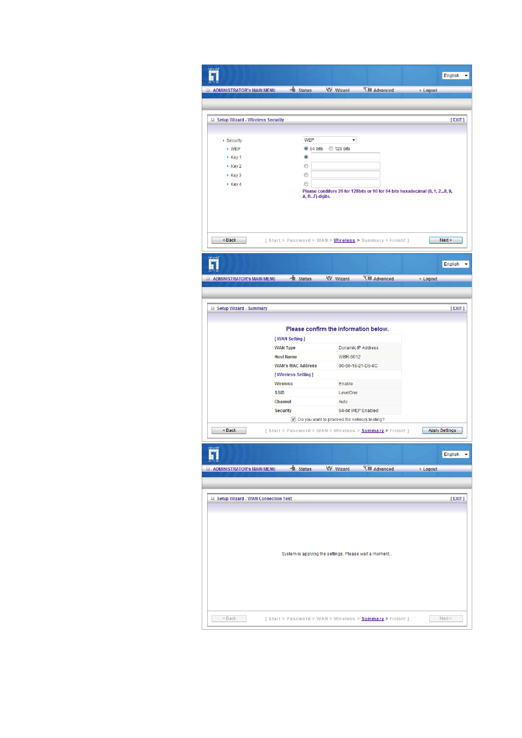Click the 'LevelOne' SSID value
Image resolution: width=522 pixels, height=738 pixels.
point(348,393)
